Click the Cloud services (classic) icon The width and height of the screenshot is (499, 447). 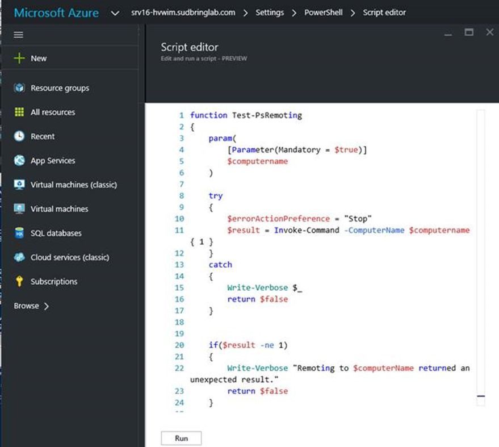(19, 257)
